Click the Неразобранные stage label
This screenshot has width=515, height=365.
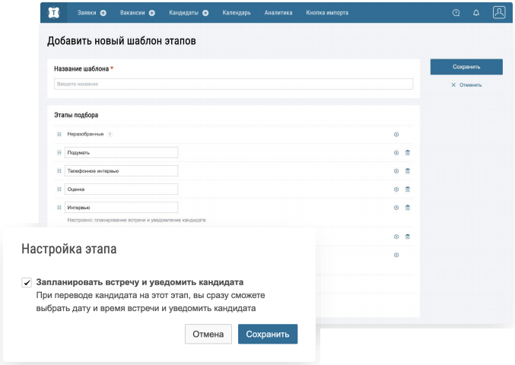85,135
